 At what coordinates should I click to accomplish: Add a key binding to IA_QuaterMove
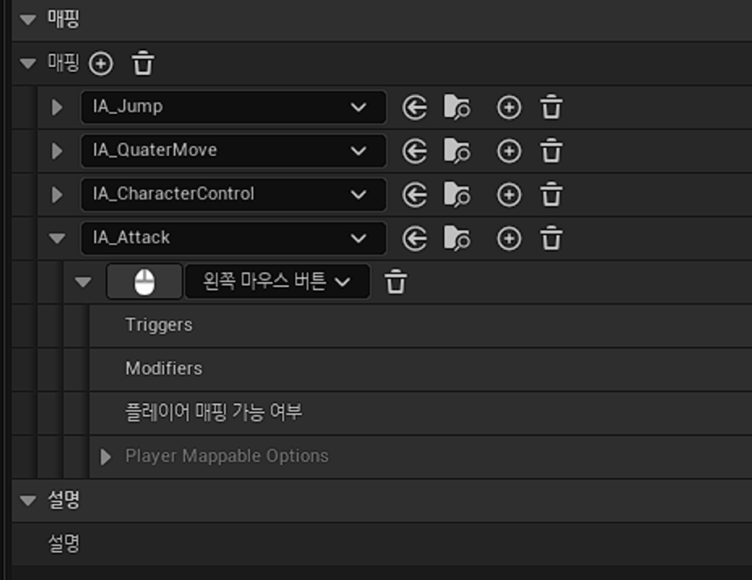(509, 151)
